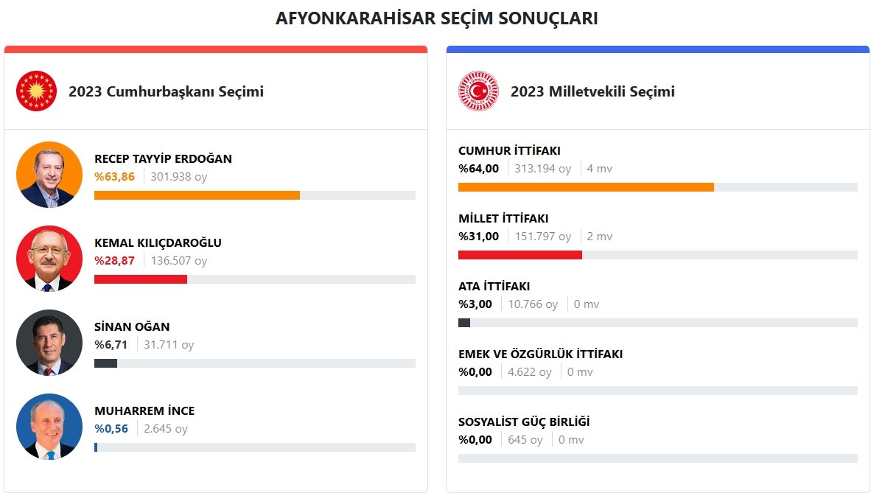Click the red Kılıçdaroğlu vote progress bar
Image resolution: width=871 pixels, height=493 pixels.
pos(140,279)
